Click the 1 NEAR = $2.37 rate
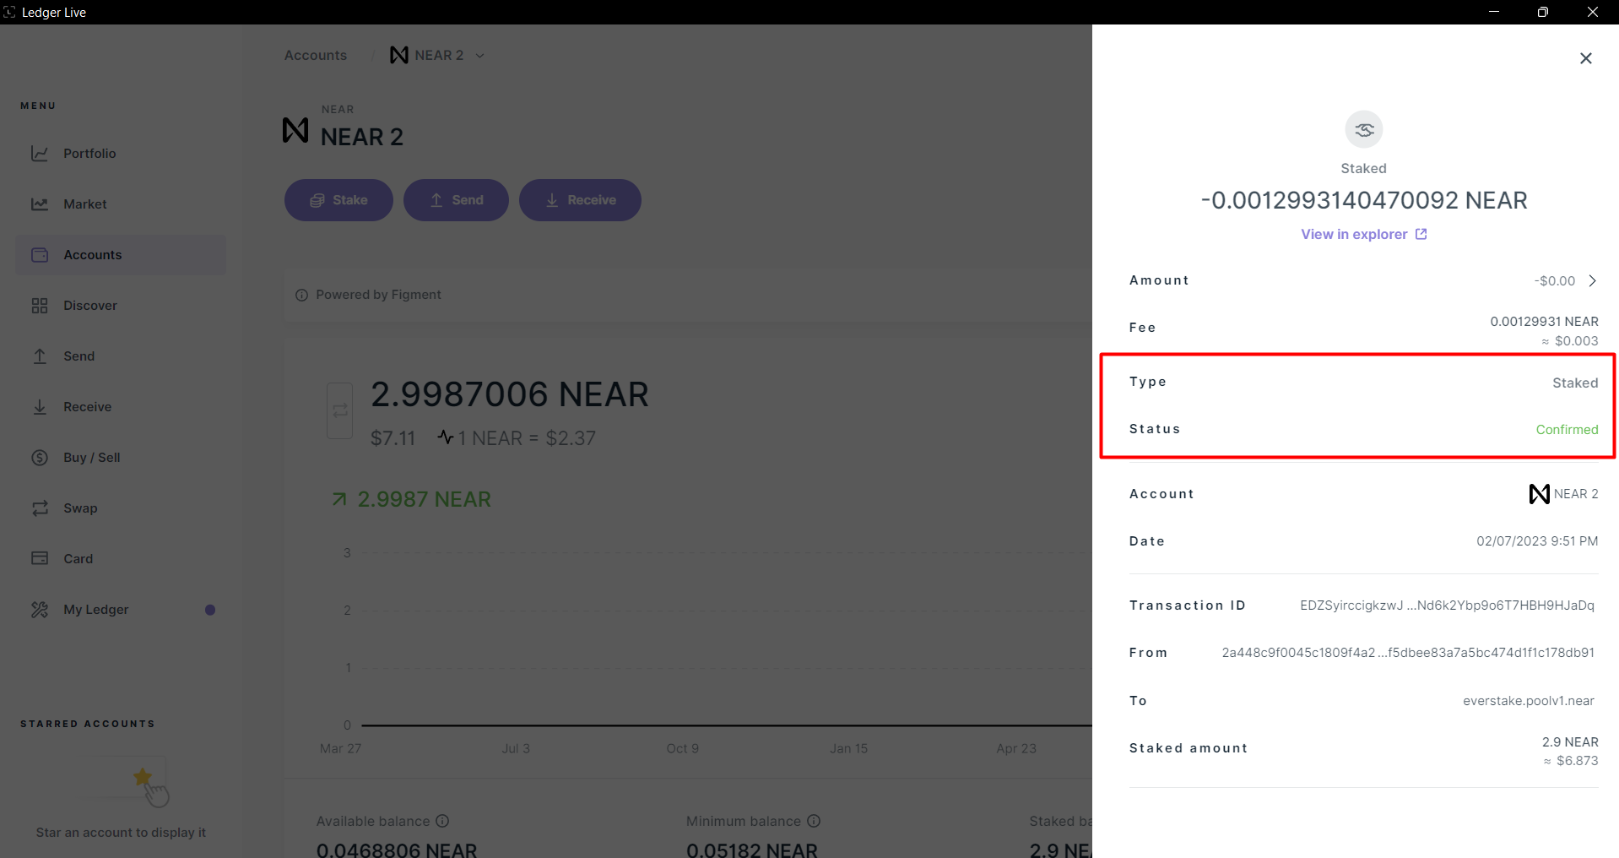Image resolution: width=1619 pixels, height=858 pixels. coord(527,438)
